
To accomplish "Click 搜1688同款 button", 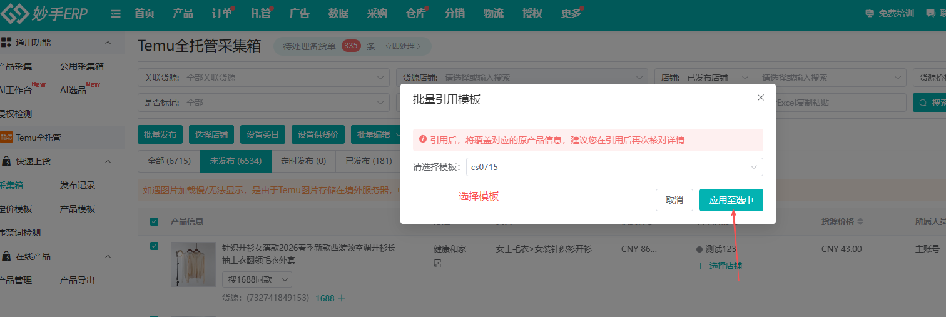I will 250,279.
